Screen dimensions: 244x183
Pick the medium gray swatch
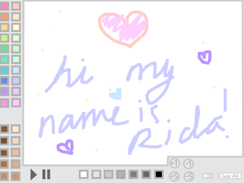(x=121, y=174)
